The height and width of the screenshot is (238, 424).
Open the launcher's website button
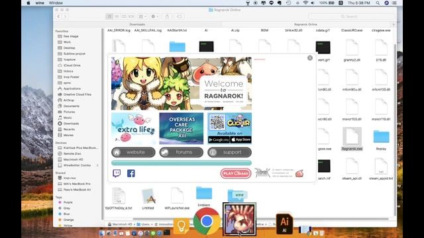tap(133, 152)
